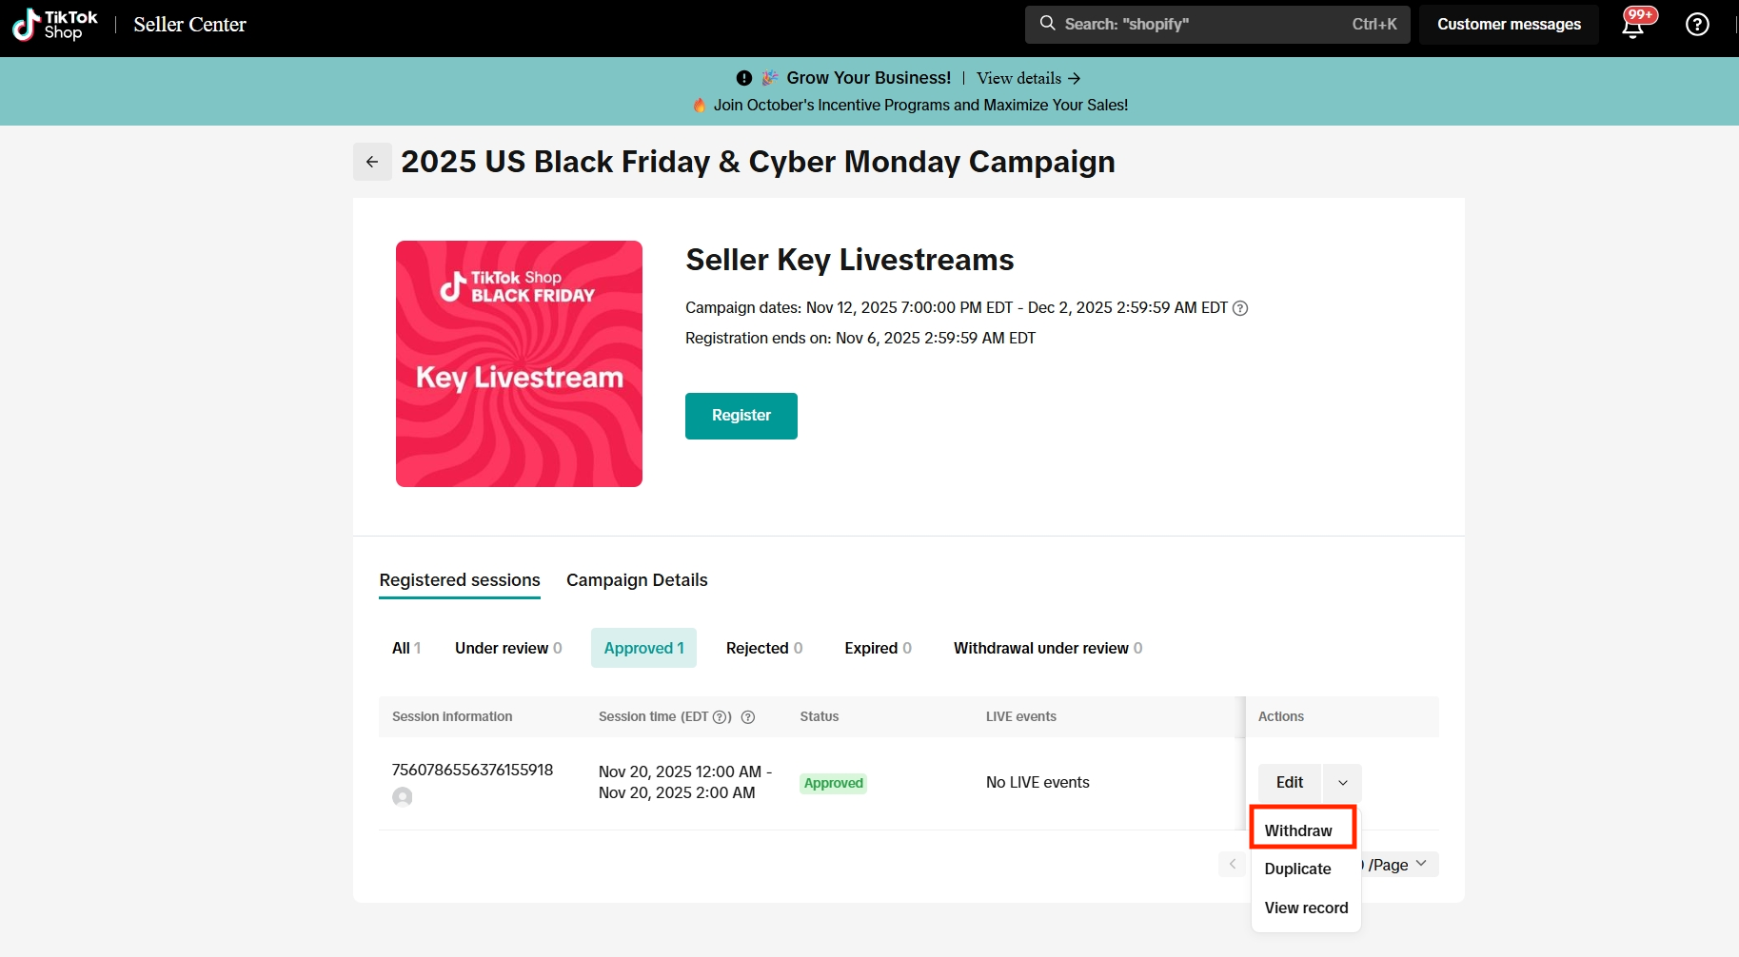
Task: Open the help question mark icon
Action: [1697, 25]
